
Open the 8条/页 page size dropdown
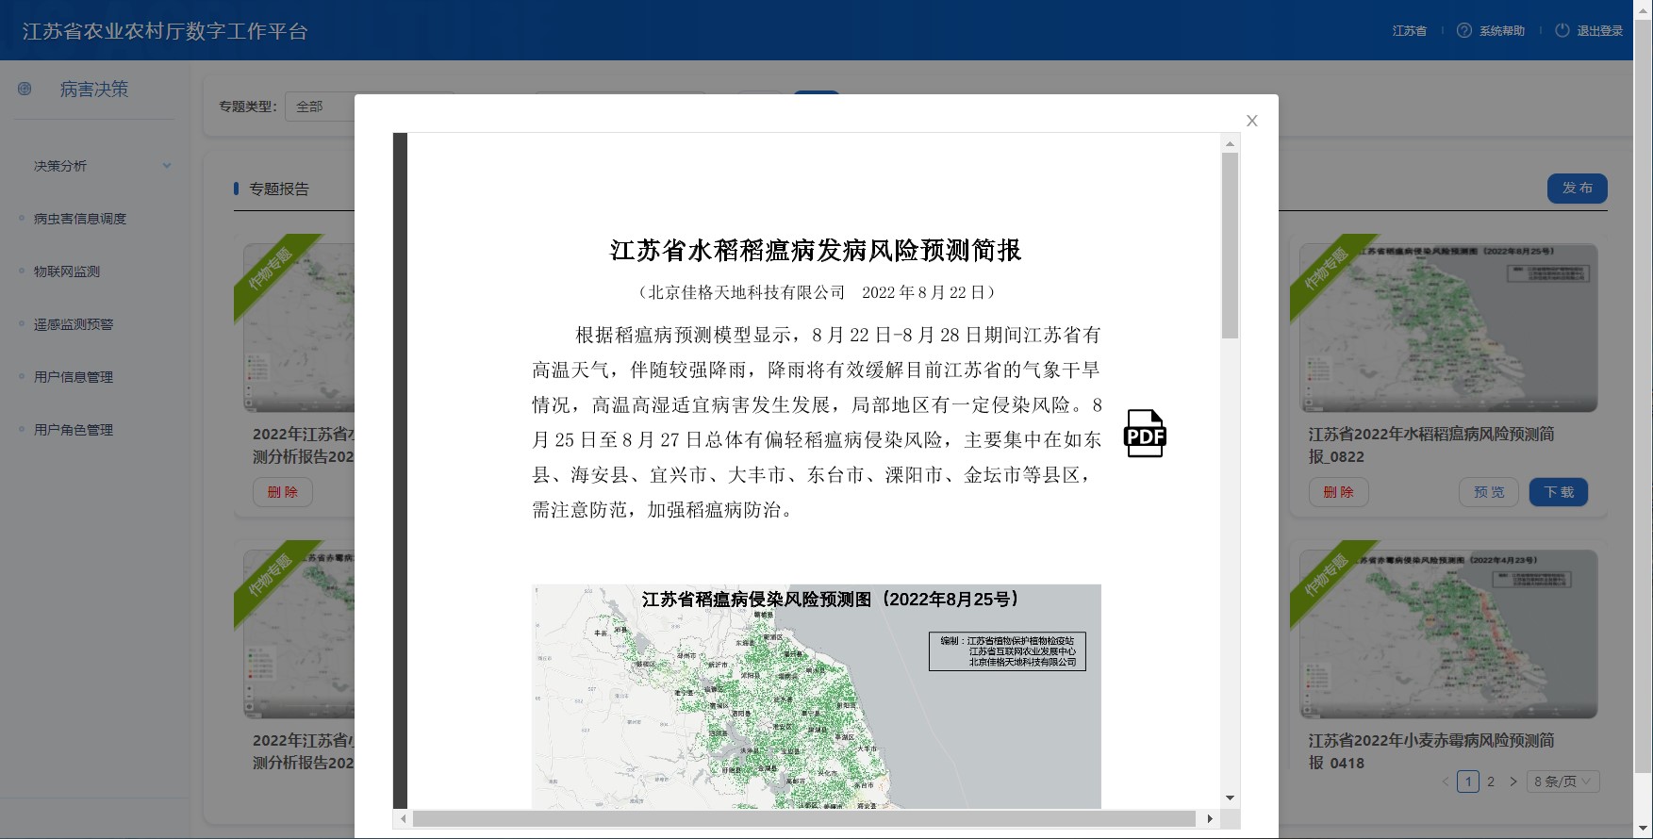coord(1562,781)
